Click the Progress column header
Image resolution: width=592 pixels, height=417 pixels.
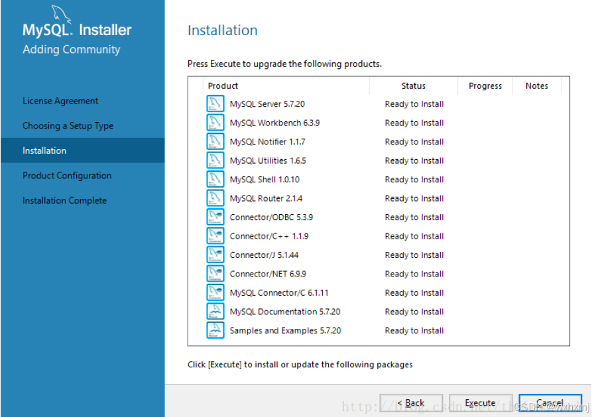point(485,86)
